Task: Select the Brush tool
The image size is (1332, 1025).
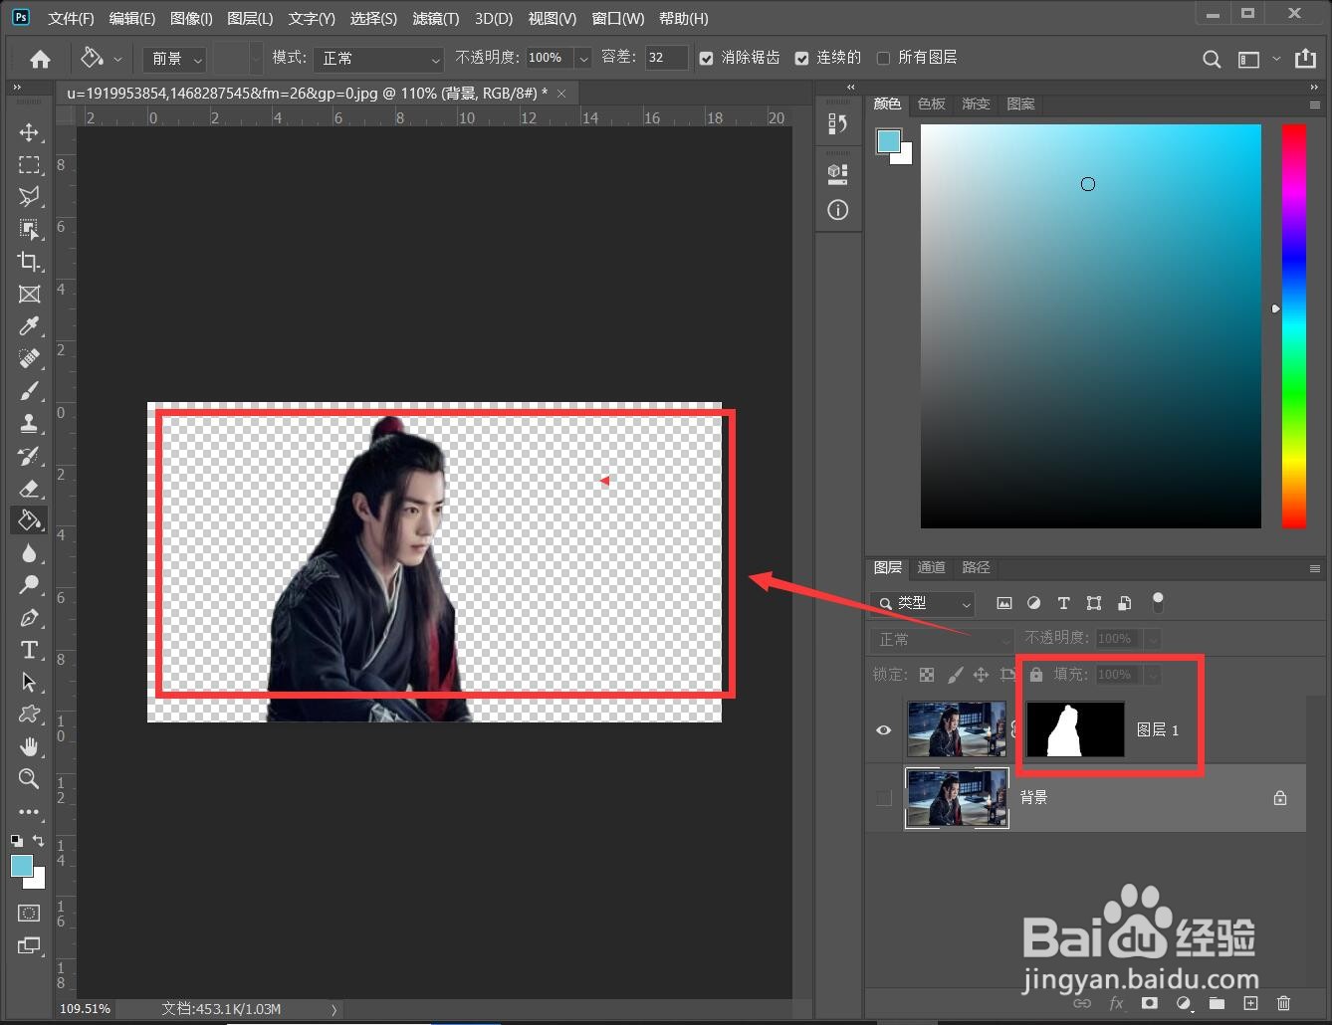Action: [29, 391]
